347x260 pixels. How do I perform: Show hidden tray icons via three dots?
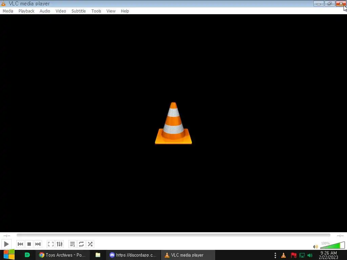tap(275, 255)
